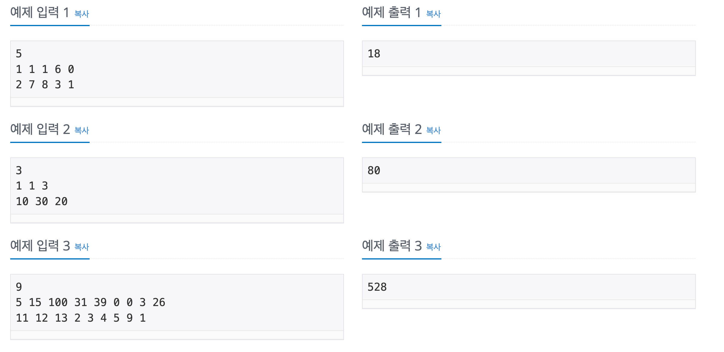Copy example input 3 using 복사 link
The width and height of the screenshot is (724, 352).
82,247
